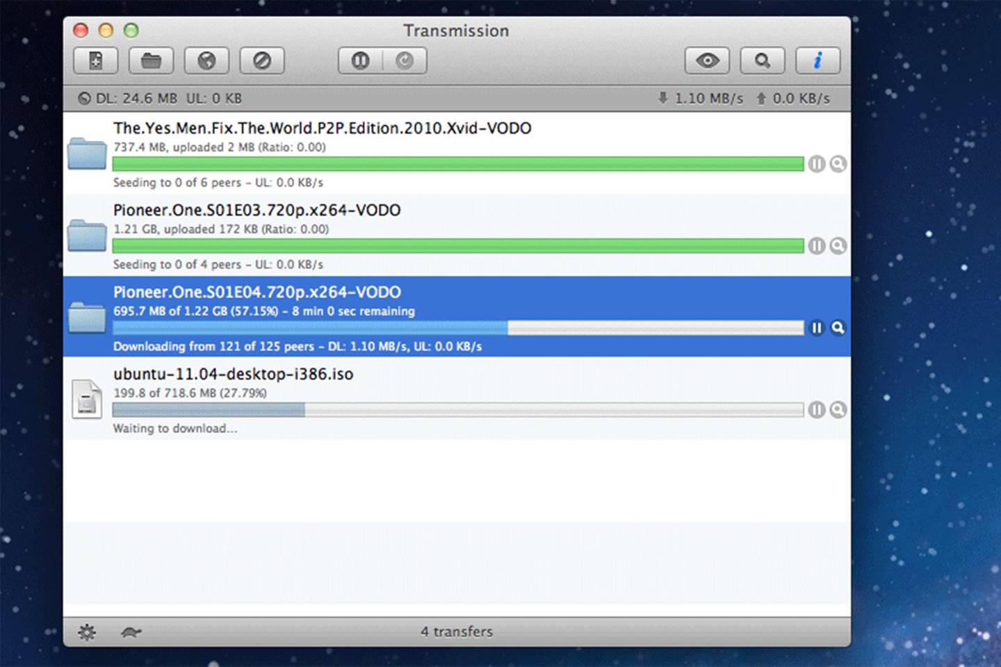
Task: Click the yellow minimize window button
Action: [x=106, y=31]
